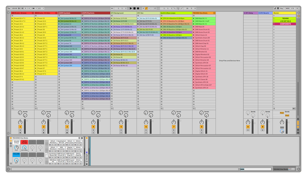Viewport: 307px width, 178px height.
Task: Launch the COMPONENTS scene
Action: (x=274, y=24)
